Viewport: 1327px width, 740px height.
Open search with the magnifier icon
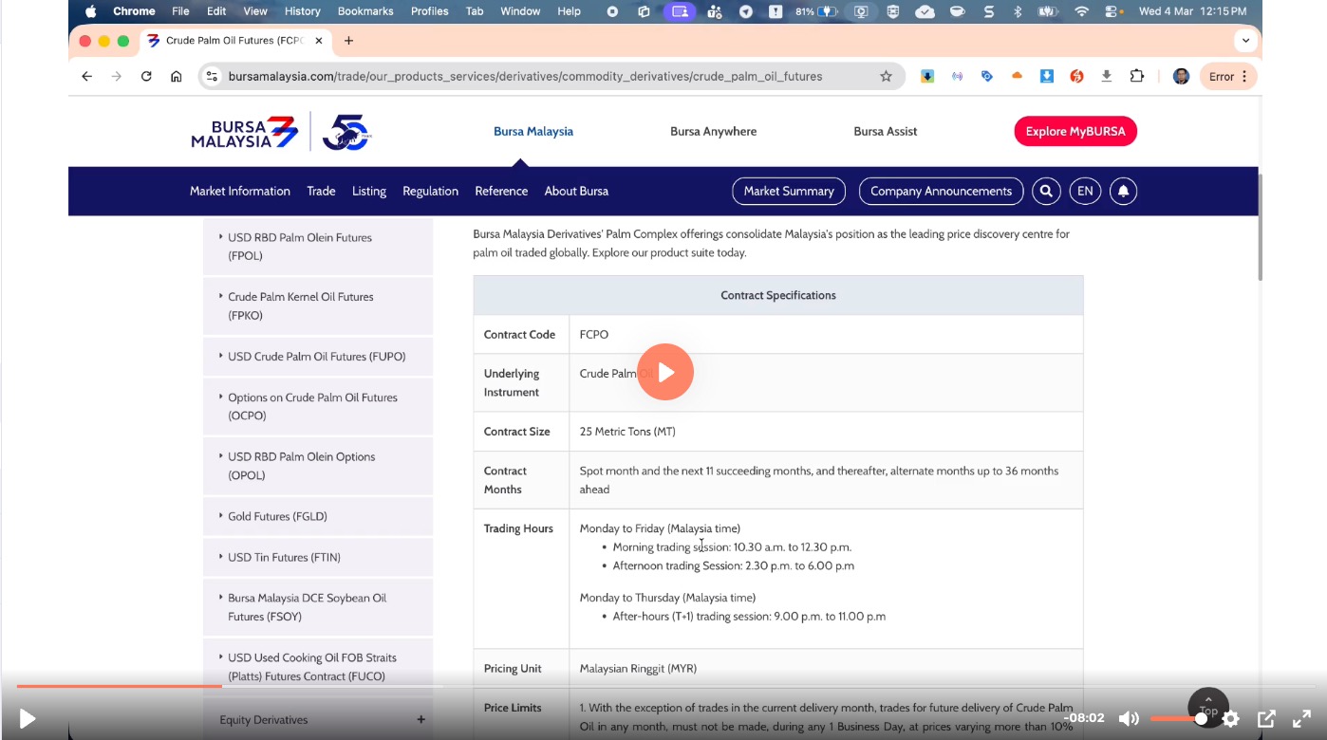click(x=1046, y=191)
